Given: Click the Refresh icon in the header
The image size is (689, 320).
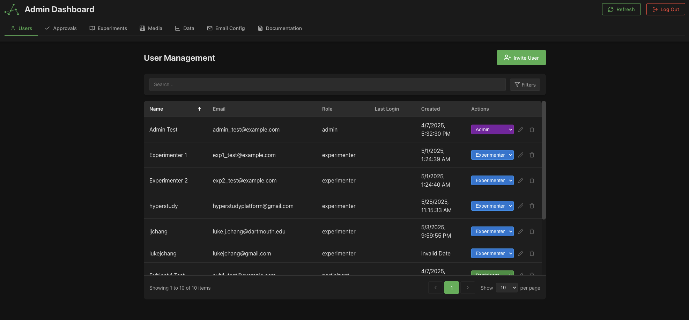Looking at the screenshot, I should (x=611, y=9).
